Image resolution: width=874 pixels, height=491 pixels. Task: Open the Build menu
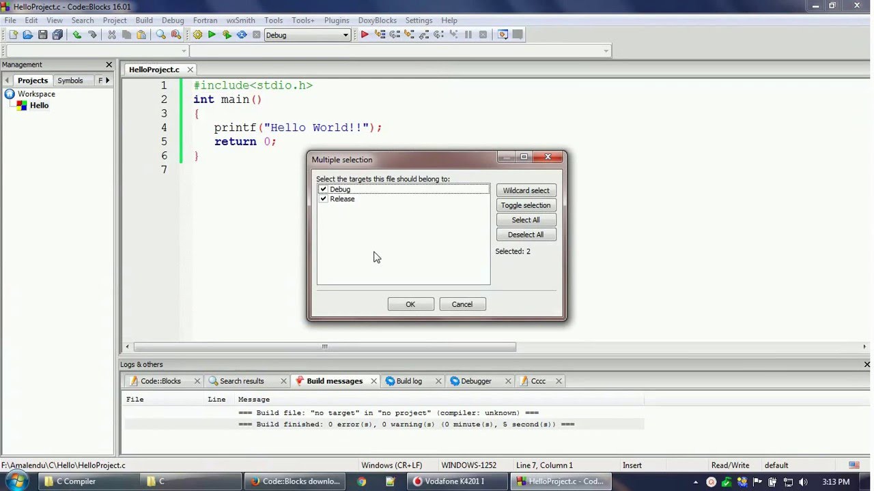[144, 20]
